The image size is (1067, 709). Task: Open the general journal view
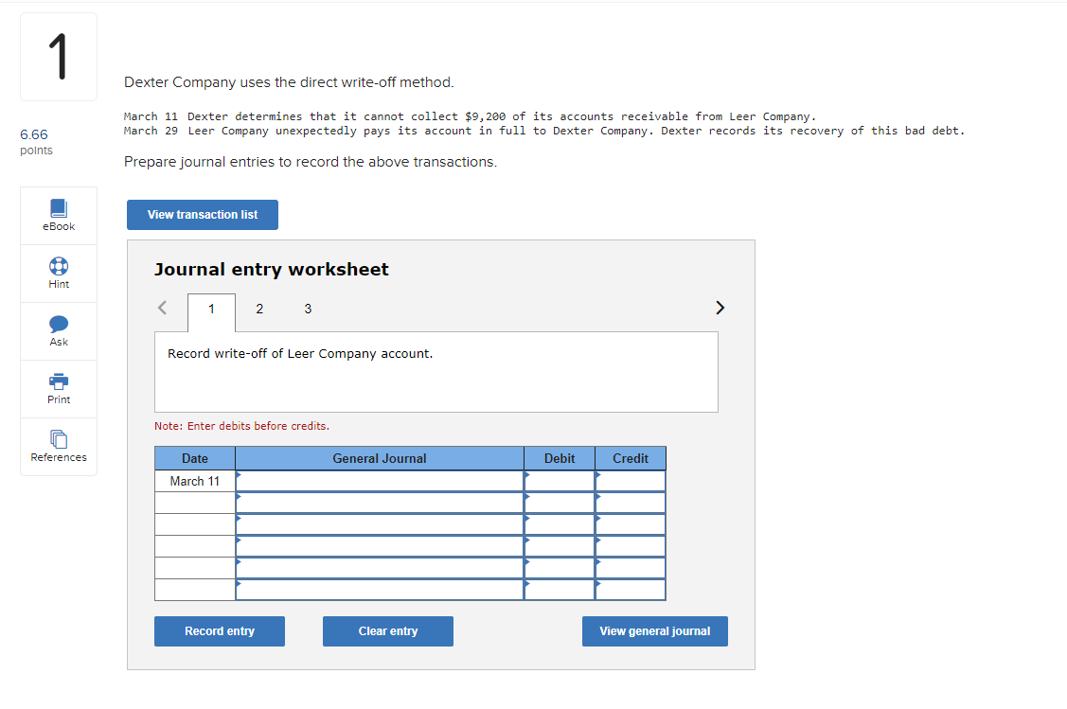pos(654,630)
